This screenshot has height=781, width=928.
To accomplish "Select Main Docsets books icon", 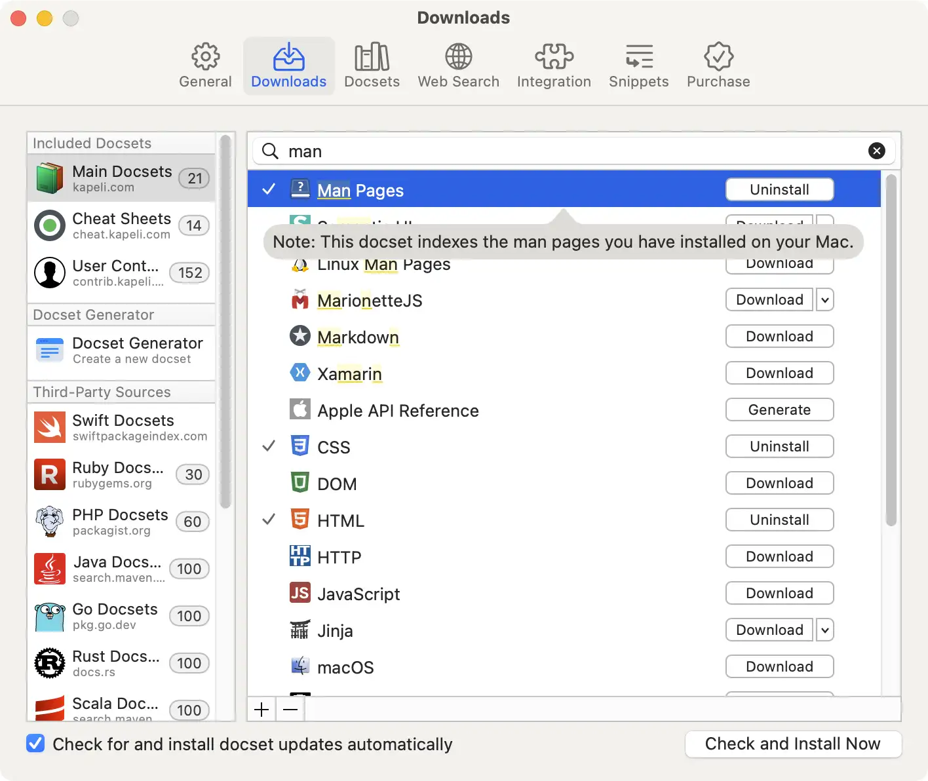I will (50, 178).
